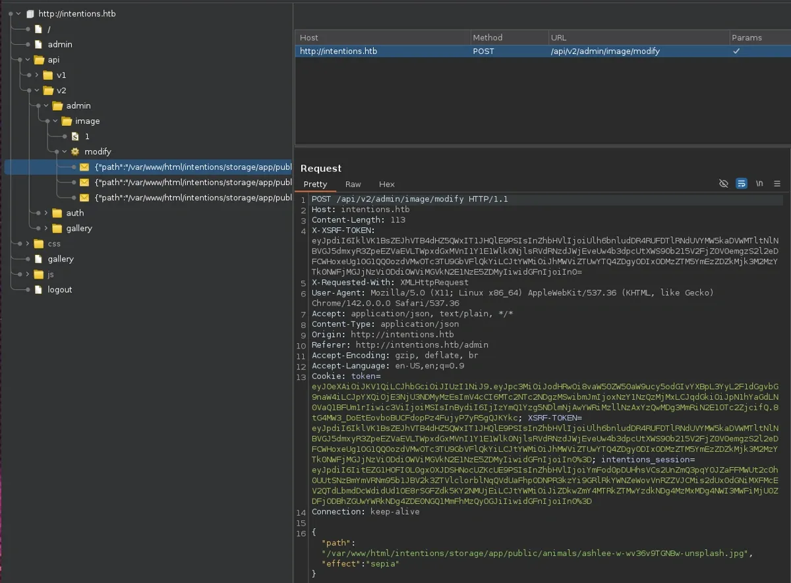Collapse the admin folder chevron under v2
Screen dimensions: 791x583
(46, 105)
